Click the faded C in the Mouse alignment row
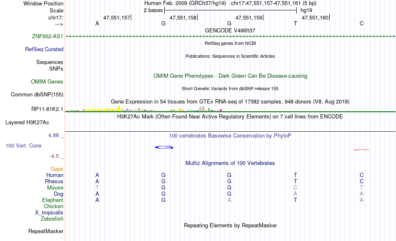The height and width of the screenshot is (241, 396). tap(296, 188)
